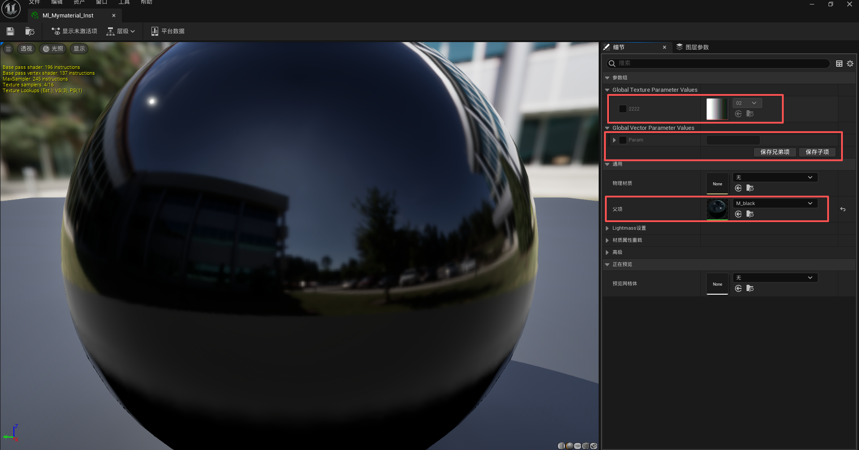Use selected asset for 预览网格体
859x450 pixels.
click(738, 289)
